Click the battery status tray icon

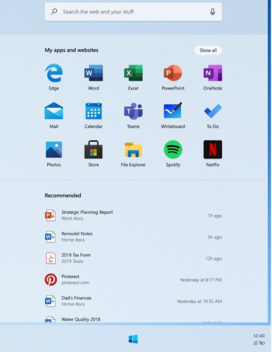coord(262,343)
